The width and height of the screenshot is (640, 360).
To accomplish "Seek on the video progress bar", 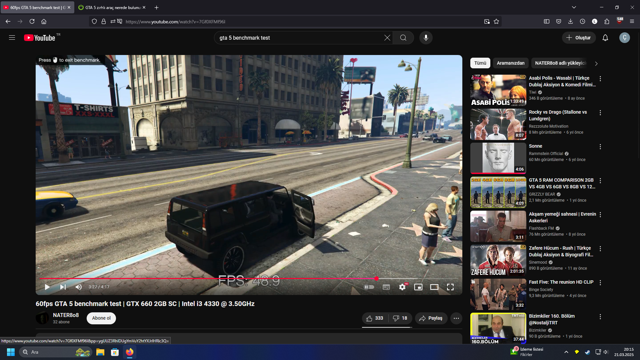I will (233, 278).
